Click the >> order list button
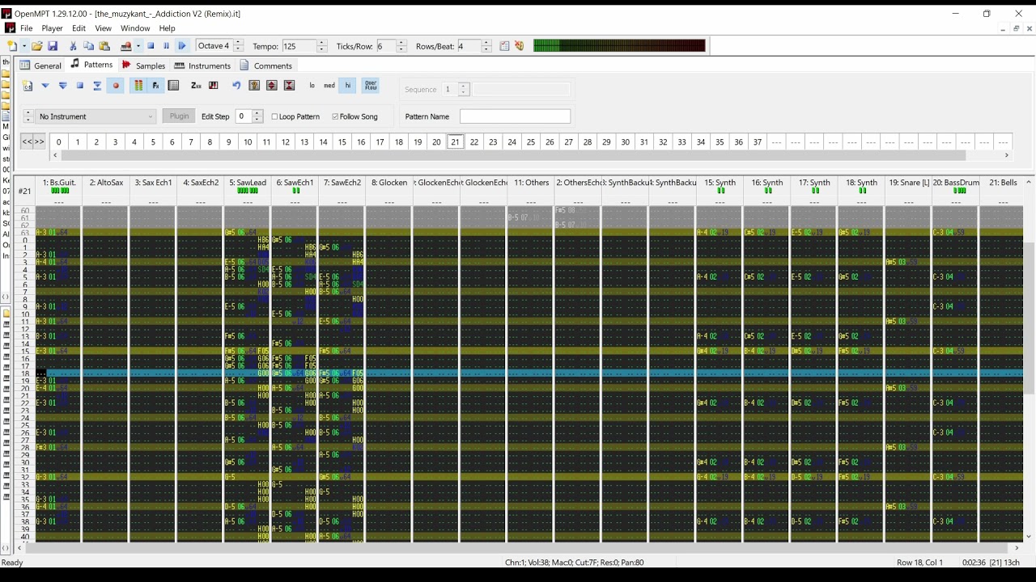Viewport: 1036px width, 582px height. (39, 141)
